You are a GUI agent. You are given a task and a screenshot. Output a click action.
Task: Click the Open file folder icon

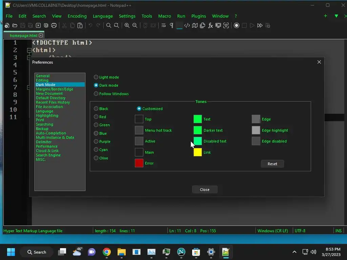point(15,25)
